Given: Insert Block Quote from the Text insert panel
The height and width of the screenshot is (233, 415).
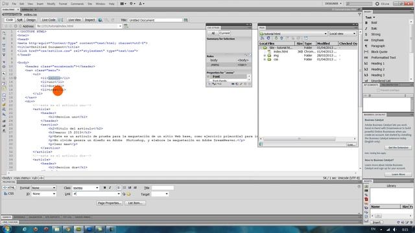Looking at the screenshot, I should [379, 52].
